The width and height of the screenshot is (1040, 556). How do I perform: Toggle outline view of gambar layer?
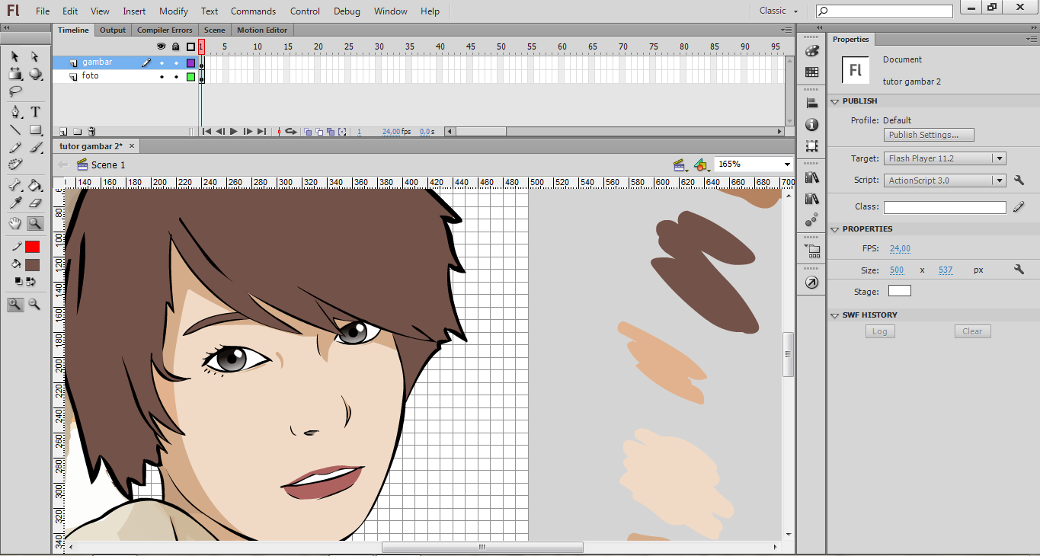[x=190, y=63]
